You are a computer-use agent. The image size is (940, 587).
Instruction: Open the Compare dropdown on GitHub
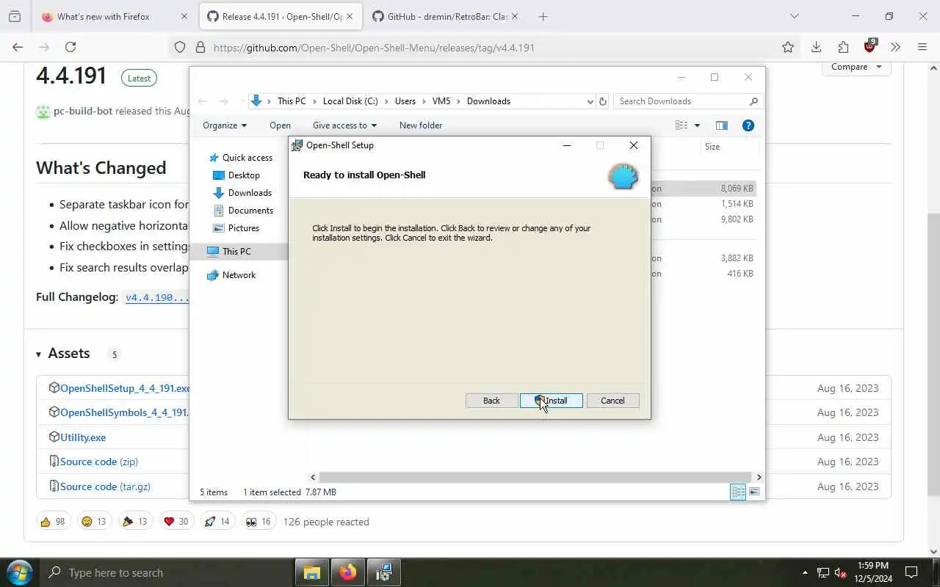[x=856, y=67]
